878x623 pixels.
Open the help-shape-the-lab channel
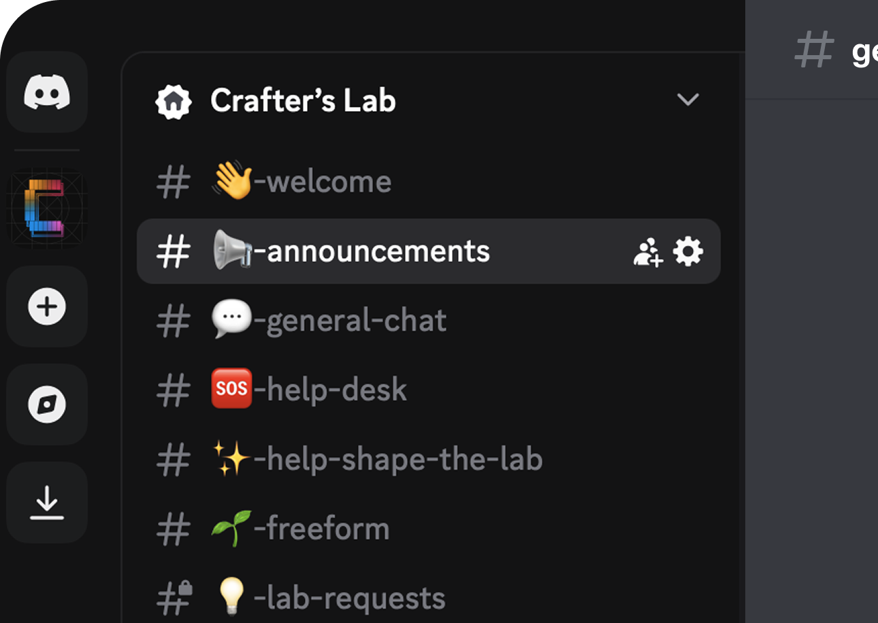click(397, 460)
